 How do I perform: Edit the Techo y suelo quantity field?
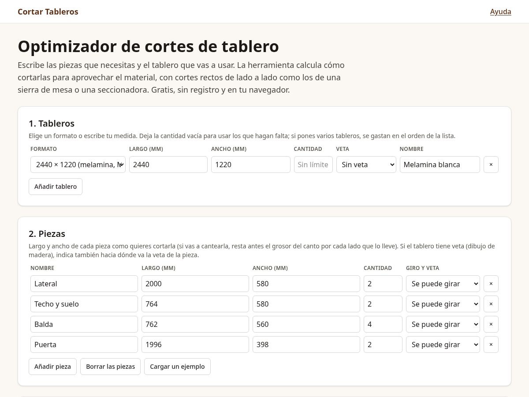tap(383, 304)
